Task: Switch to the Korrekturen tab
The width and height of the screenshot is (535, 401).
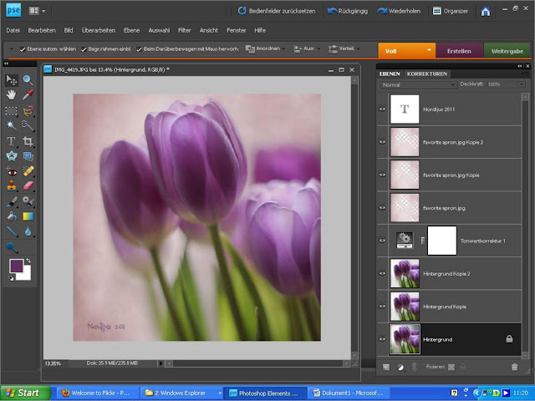Action: (x=426, y=74)
